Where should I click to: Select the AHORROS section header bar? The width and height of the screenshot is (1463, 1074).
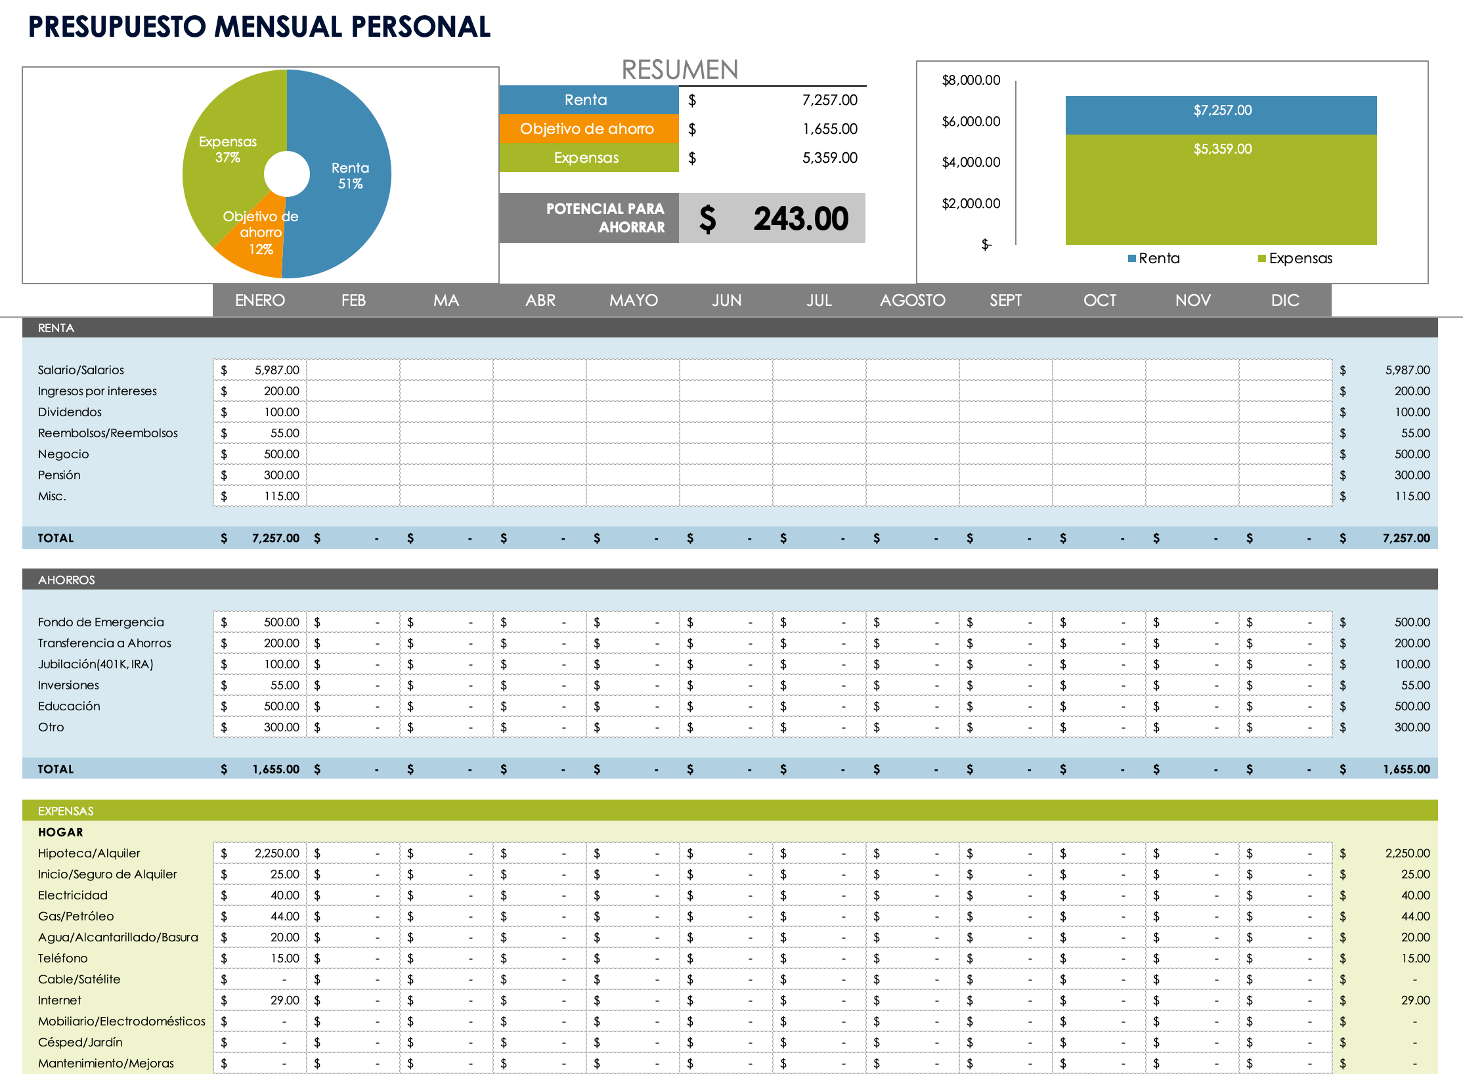(x=730, y=580)
